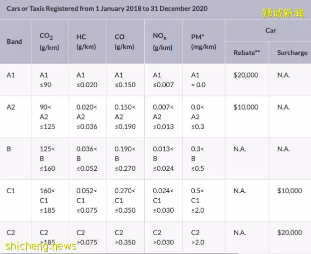
Task: Click the HC (g/km) column header
Action: (86, 42)
